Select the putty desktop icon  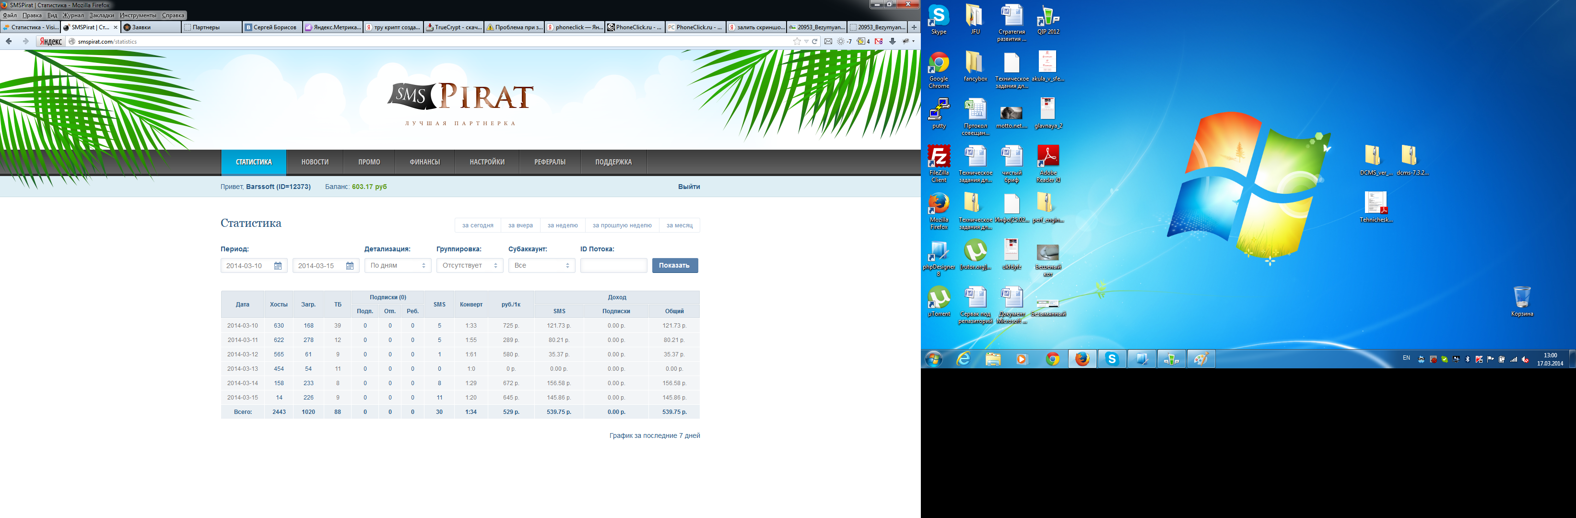tap(939, 114)
